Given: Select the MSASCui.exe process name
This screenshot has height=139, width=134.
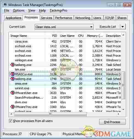Looking at the screenshot, I should tap(24, 74).
